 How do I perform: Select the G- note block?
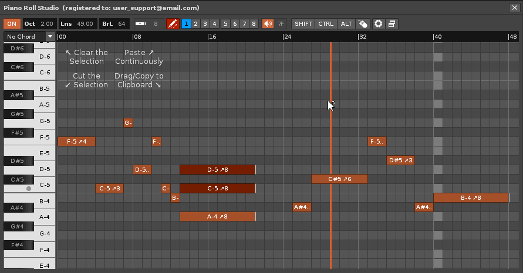(128, 123)
